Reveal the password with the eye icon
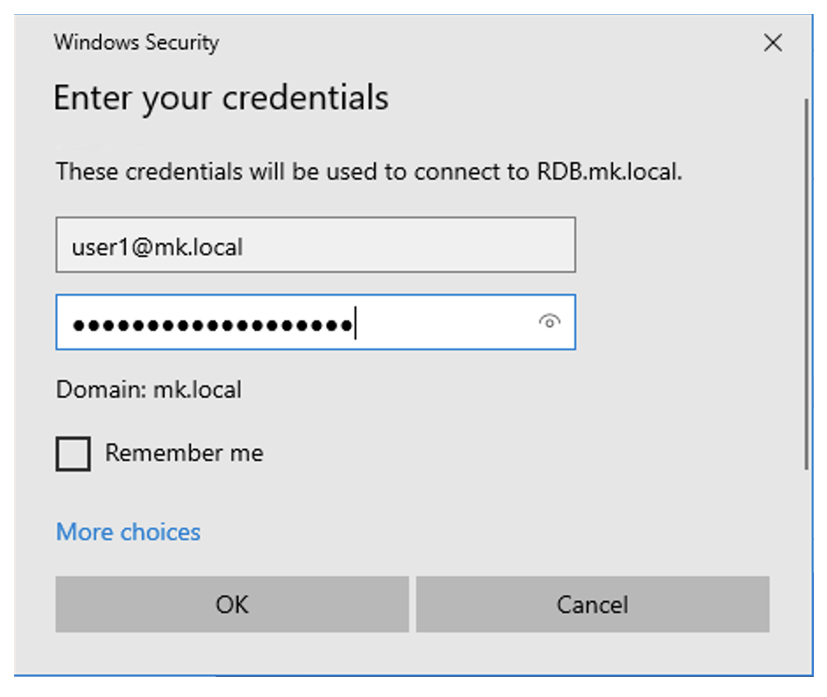This screenshot has height=697, width=827. click(x=549, y=321)
